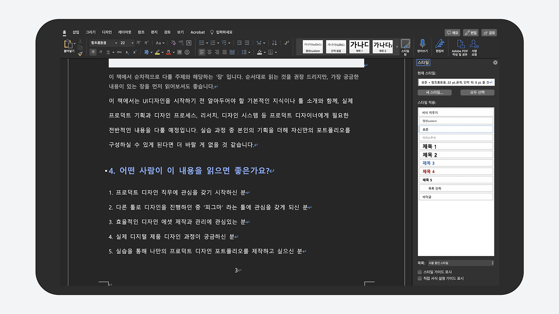559x314 pixels.
Task: Align text to the right
Action: click(217, 52)
